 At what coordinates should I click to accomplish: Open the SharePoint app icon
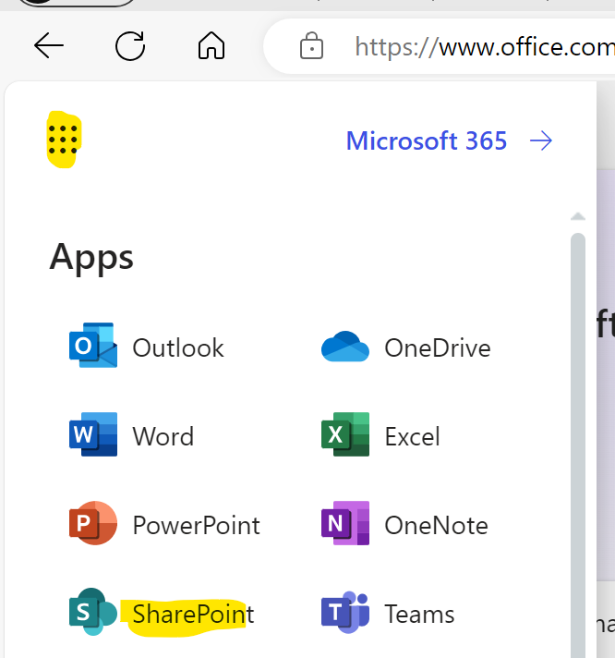(93, 612)
